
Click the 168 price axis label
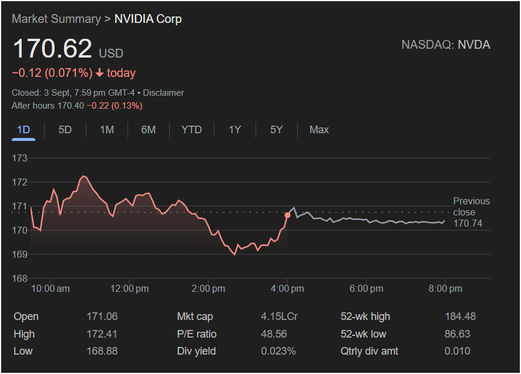(x=19, y=278)
